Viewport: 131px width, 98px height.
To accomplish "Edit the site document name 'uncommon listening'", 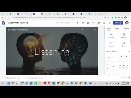I will (x=18, y=23).
